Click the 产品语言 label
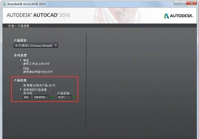Viewport: 199px width, 139px height. point(20,40)
